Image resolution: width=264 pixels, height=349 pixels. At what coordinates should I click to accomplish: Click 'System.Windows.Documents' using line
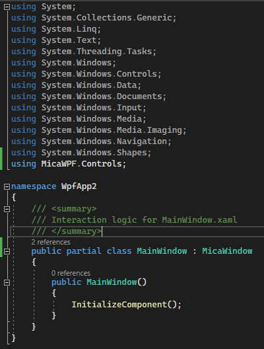tap(88, 97)
